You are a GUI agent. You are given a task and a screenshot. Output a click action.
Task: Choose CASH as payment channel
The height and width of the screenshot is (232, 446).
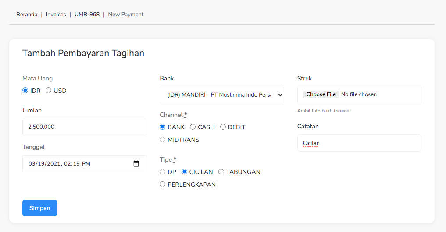(x=193, y=127)
